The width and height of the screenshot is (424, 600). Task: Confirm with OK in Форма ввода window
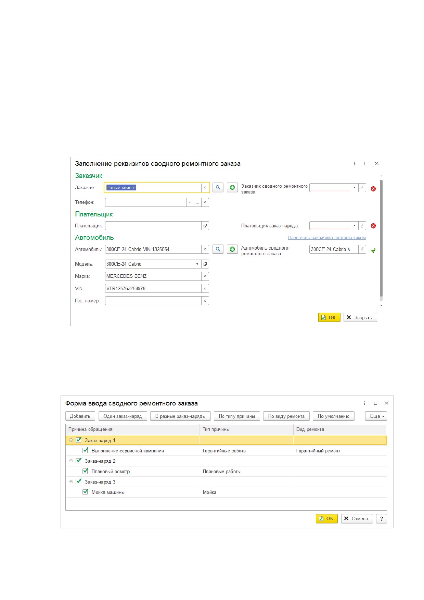[x=327, y=518]
